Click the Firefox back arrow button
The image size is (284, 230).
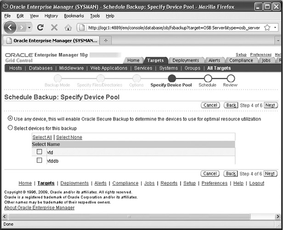10,28
